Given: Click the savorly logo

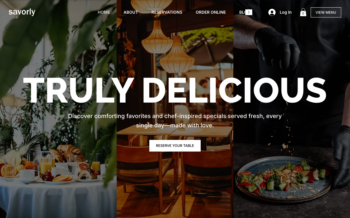Looking at the screenshot, I should point(22,12).
